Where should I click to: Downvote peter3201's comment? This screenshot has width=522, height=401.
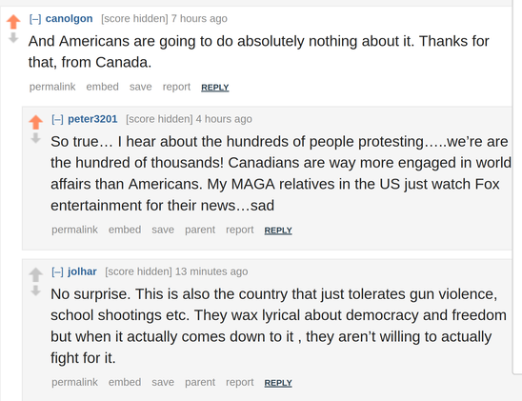(35, 138)
